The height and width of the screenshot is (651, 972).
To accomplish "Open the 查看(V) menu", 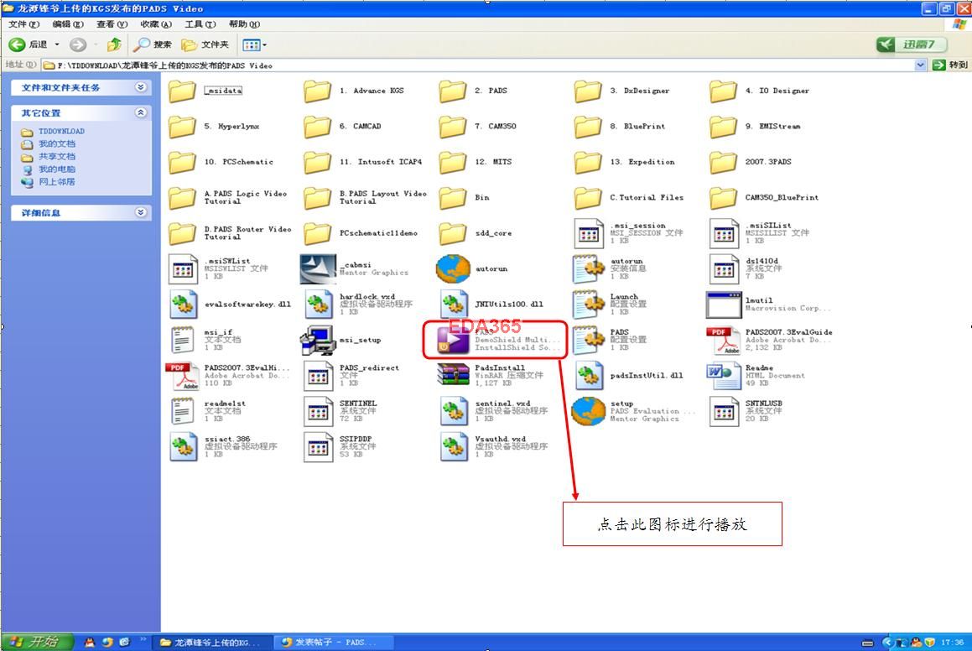I will pyautogui.click(x=112, y=24).
